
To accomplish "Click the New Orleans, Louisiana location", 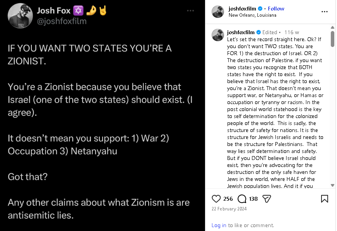I will click(x=252, y=15).
